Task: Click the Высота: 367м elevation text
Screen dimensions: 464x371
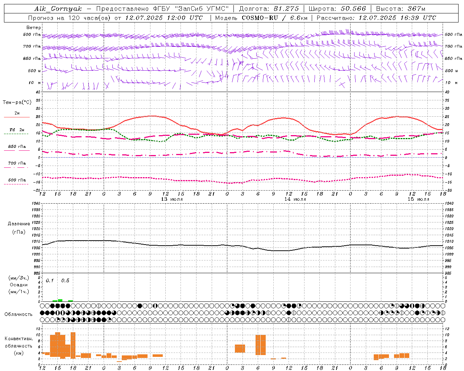Action: [x=401, y=9]
